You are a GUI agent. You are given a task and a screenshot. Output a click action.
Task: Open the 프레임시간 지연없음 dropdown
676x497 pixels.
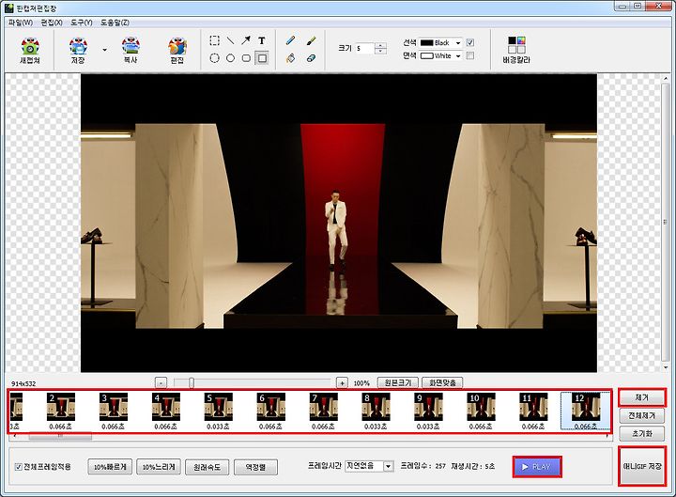coord(369,466)
